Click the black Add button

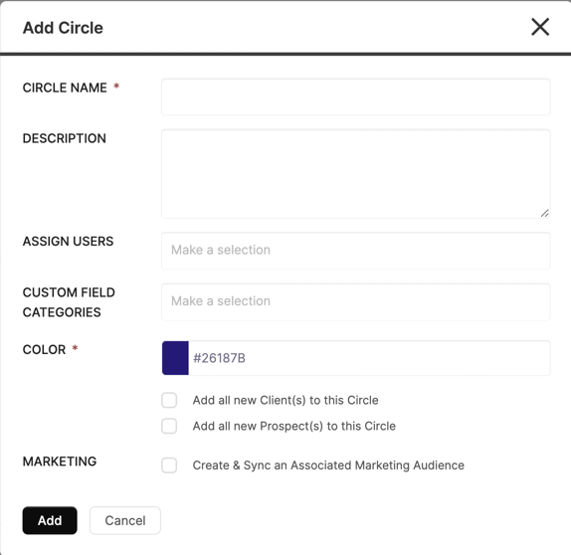click(50, 520)
